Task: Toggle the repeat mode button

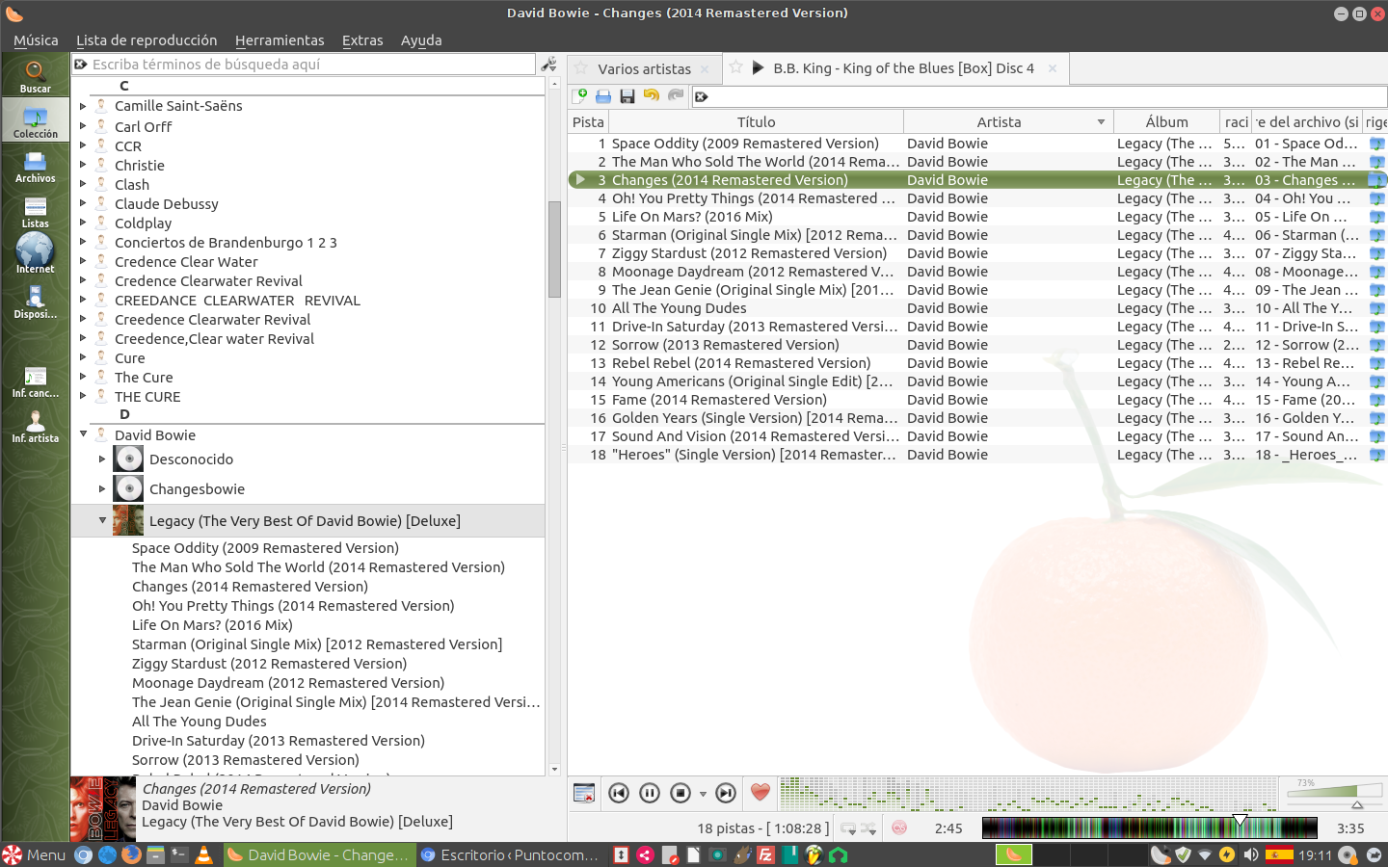Action: point(847,828)
